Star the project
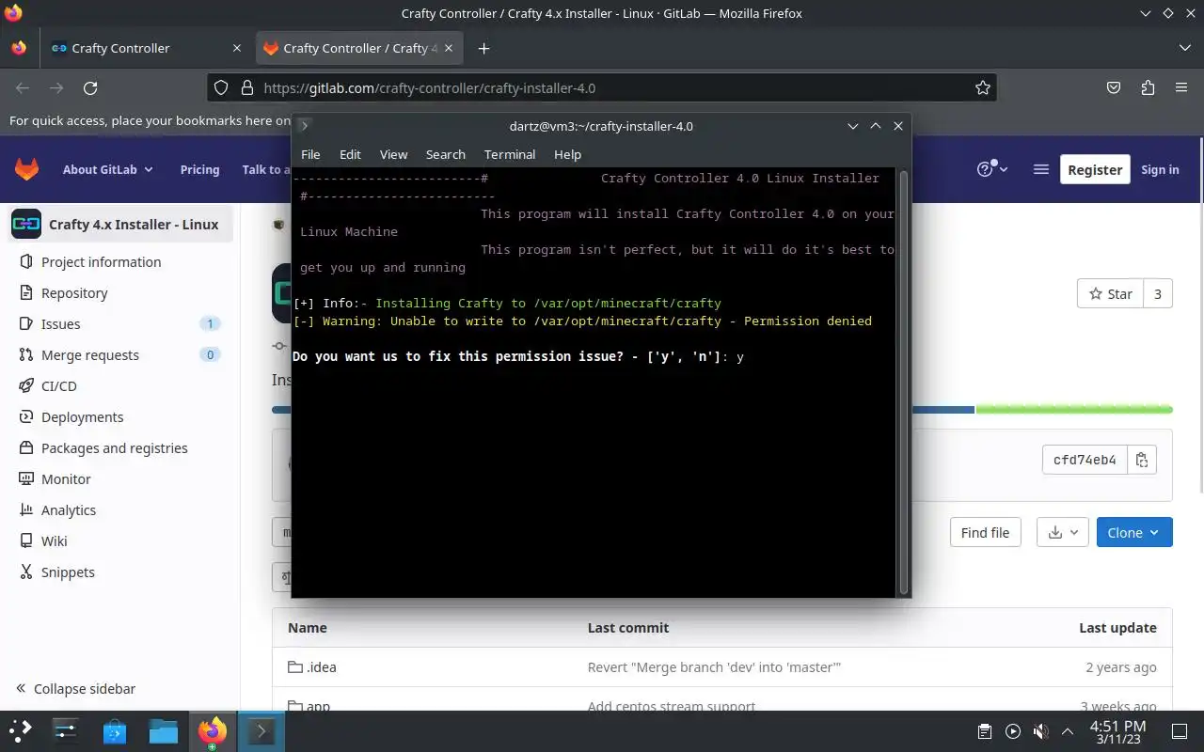Screen dimensions: 1204x752 (1110, 294)
